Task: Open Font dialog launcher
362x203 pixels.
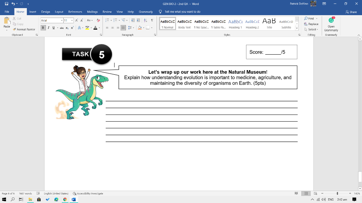Action: click(x=101, y=35)
